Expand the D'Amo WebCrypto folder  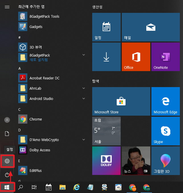[52, 140]
